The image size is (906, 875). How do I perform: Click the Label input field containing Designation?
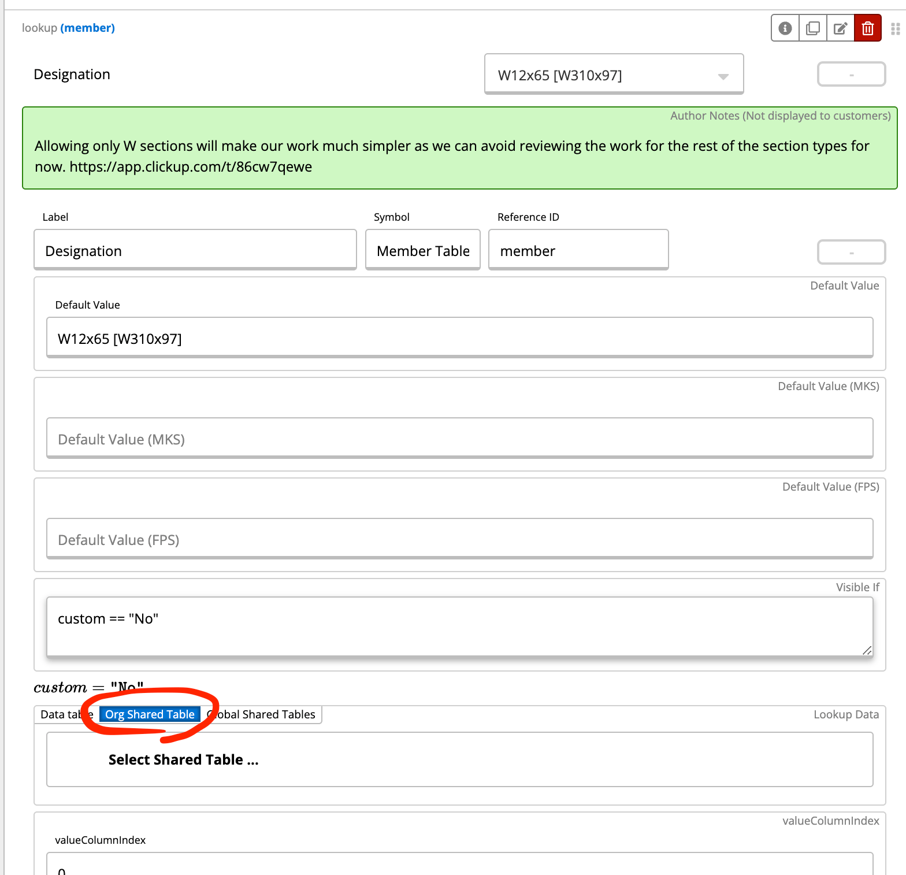pyautogui.click(x=195, y=250)
